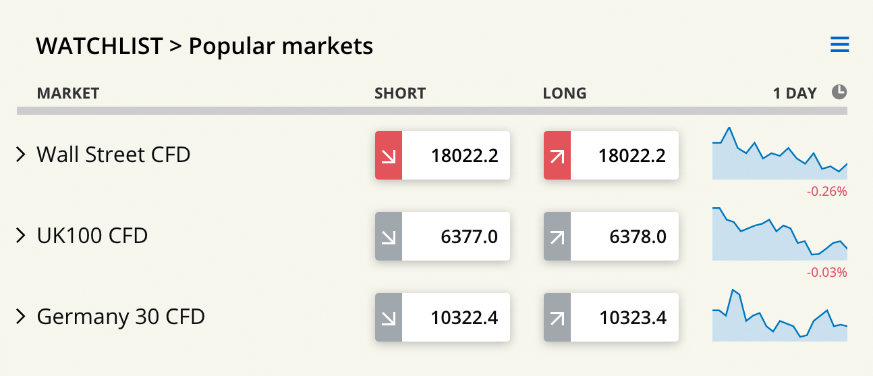Screen dimensions: 873x376
Task: Expand the Germany 30 CFD row
Action: pos(21,317)
